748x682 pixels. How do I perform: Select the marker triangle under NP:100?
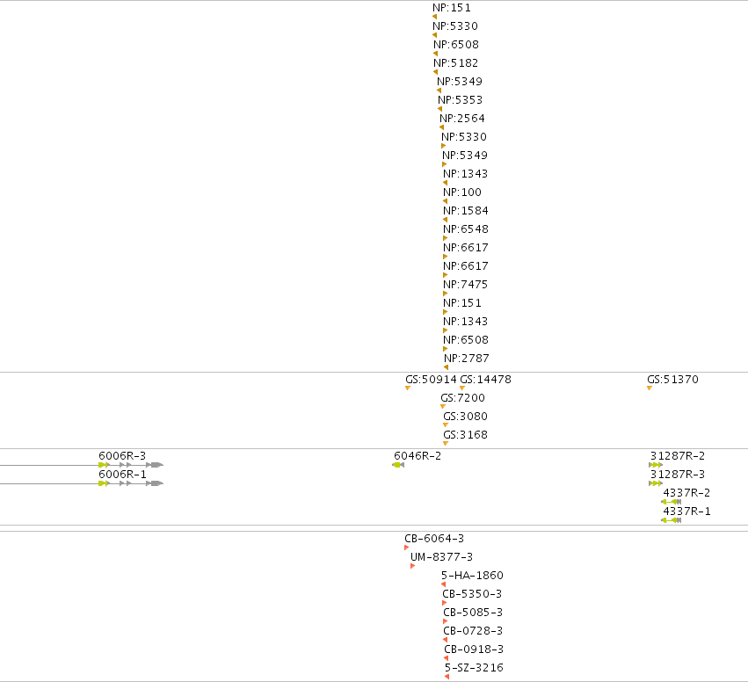[445, 201]
